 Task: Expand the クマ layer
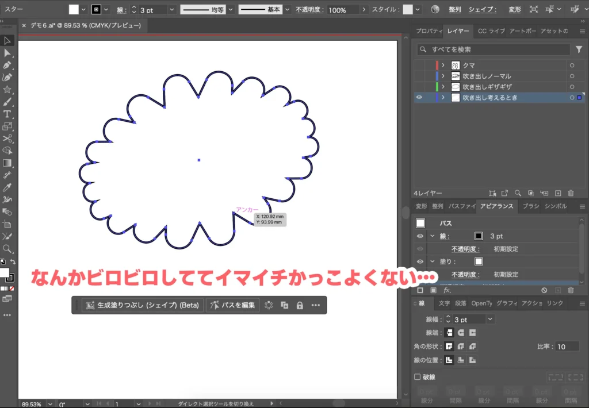[x=443, y=66]
